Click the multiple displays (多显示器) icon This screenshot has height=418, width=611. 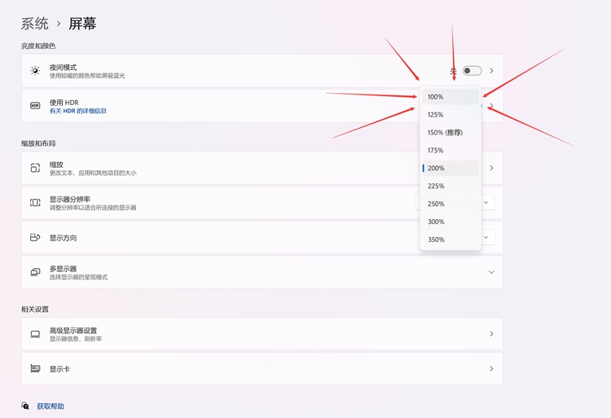coord(35,272)
